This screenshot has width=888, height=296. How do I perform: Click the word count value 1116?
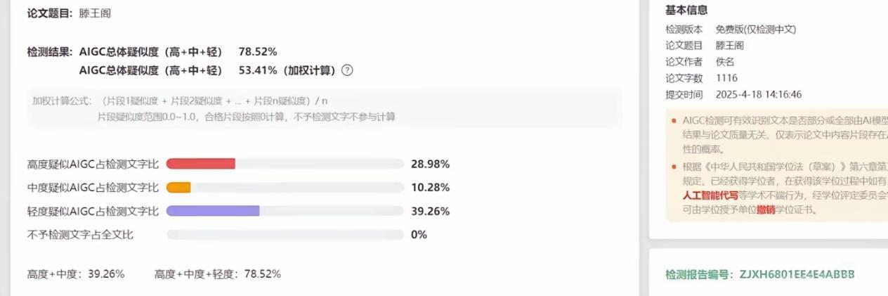pos(726,78)
